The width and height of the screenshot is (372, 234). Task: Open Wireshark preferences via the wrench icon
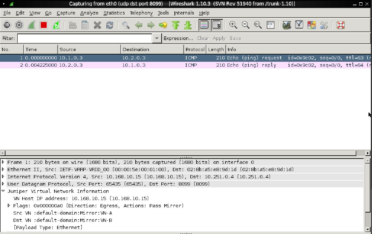click(x=324, y=25)
